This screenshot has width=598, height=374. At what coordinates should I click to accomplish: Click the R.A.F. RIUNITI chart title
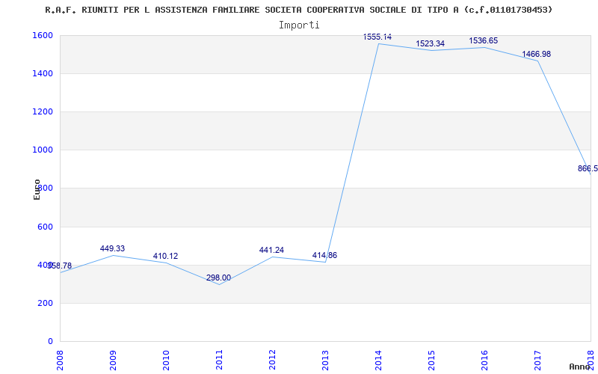(298, 10)
